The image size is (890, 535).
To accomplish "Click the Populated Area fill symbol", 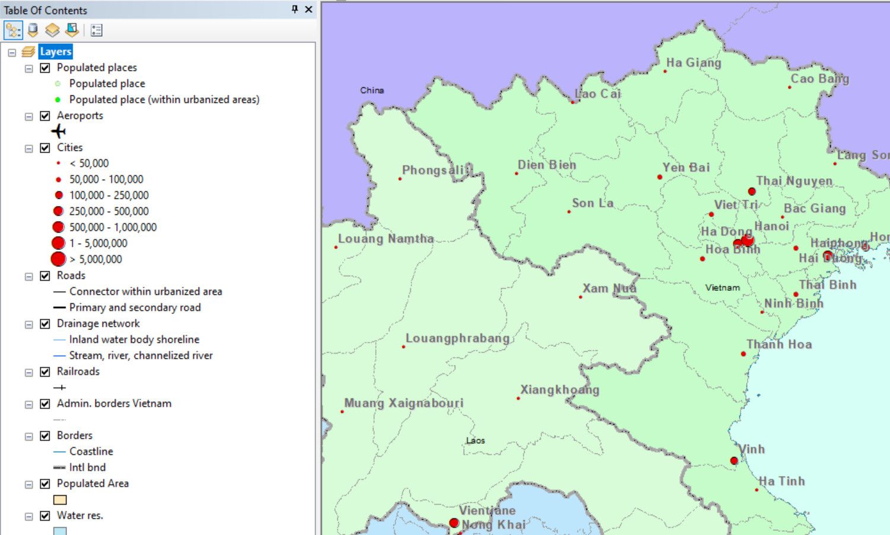I will click(x=60, y=499).
